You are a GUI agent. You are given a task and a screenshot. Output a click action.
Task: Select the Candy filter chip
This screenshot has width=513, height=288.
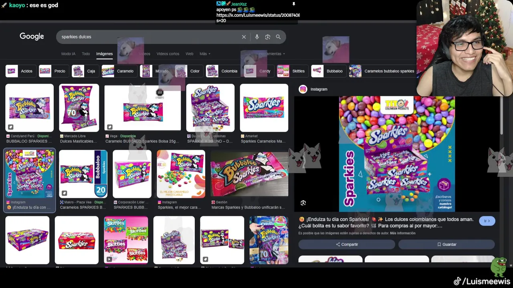pos(258,71)
